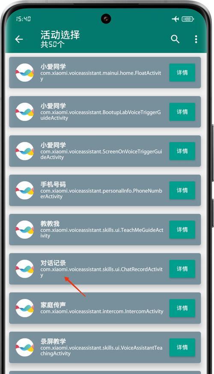Open 详情 for PhoneNumberActivity
The width and height of the screenshot is (214, 374).
[x=182, y=190]
